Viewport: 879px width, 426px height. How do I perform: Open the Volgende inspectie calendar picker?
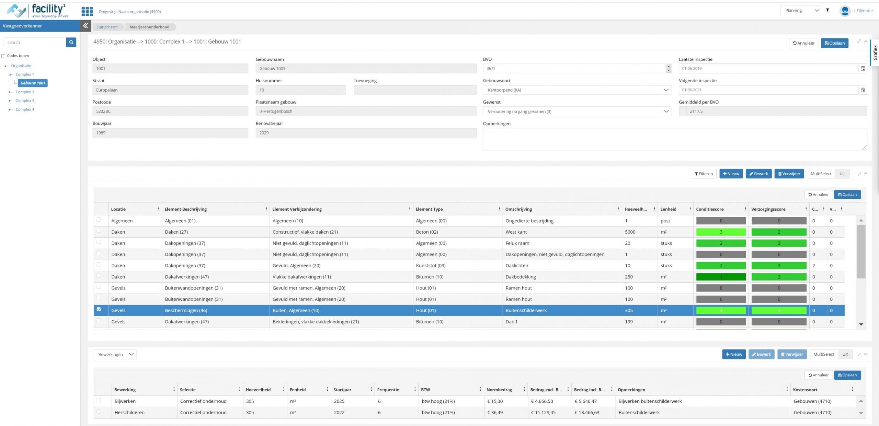(863, 90)
